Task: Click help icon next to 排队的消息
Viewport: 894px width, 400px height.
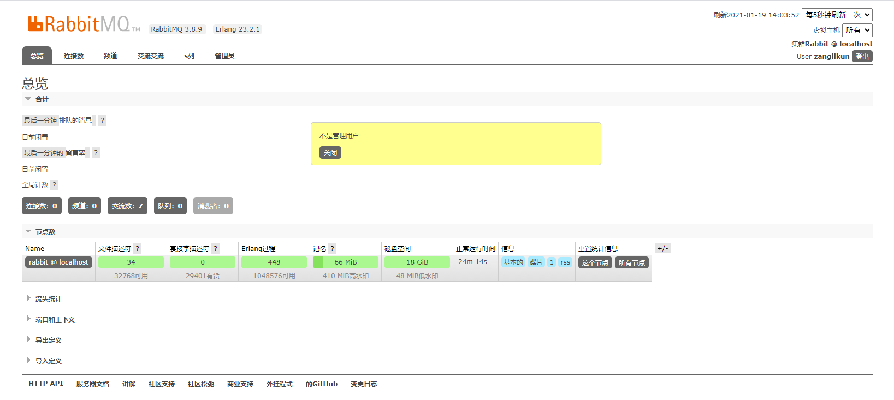Action: point(102,121)
